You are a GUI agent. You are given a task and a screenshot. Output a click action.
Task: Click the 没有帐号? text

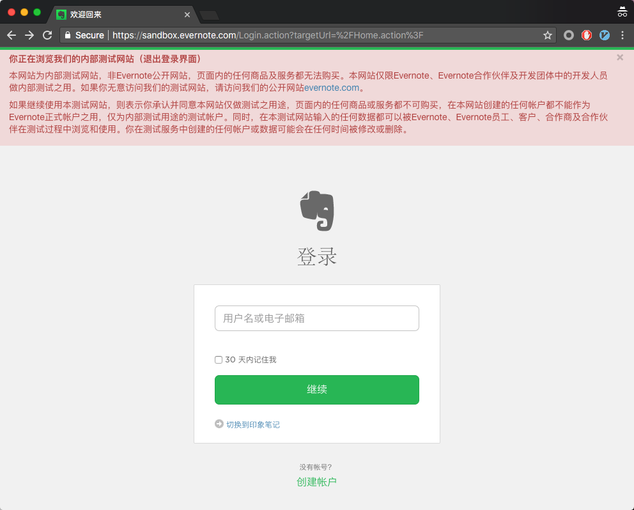pos(315,467)
